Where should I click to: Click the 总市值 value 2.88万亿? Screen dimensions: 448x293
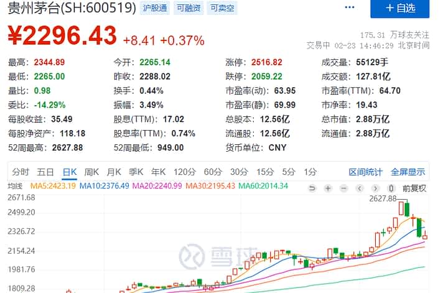[373, 119]
